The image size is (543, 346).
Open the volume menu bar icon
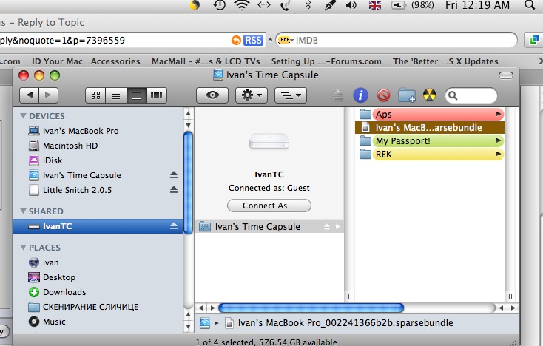[x=351, y=5]
